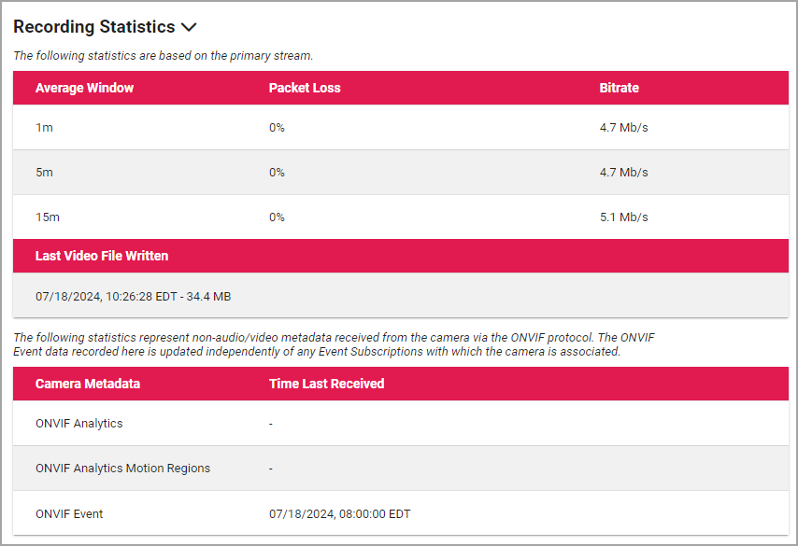Click the Time Last Received column header

click(326, 384)
